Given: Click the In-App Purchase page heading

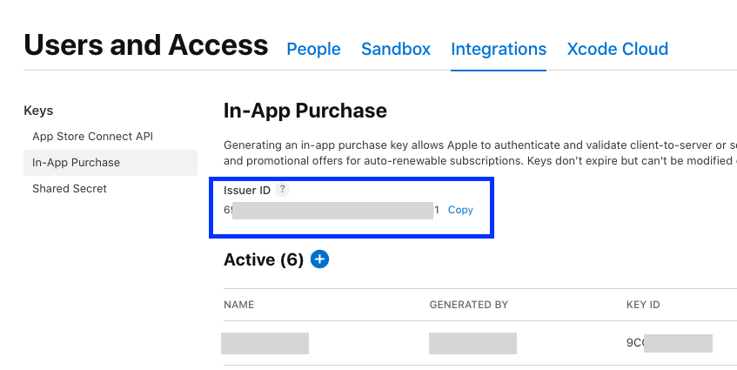Looking at the screenshot, I should pos(305,111).
